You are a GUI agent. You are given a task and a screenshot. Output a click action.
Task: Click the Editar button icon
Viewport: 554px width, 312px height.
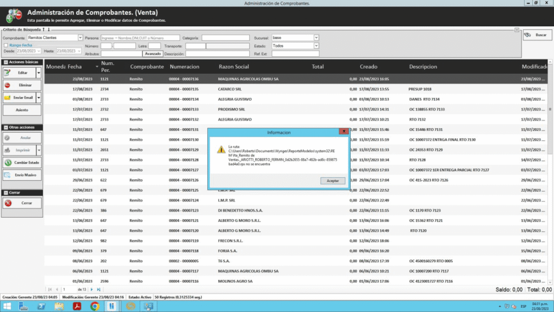click(9, 73)
